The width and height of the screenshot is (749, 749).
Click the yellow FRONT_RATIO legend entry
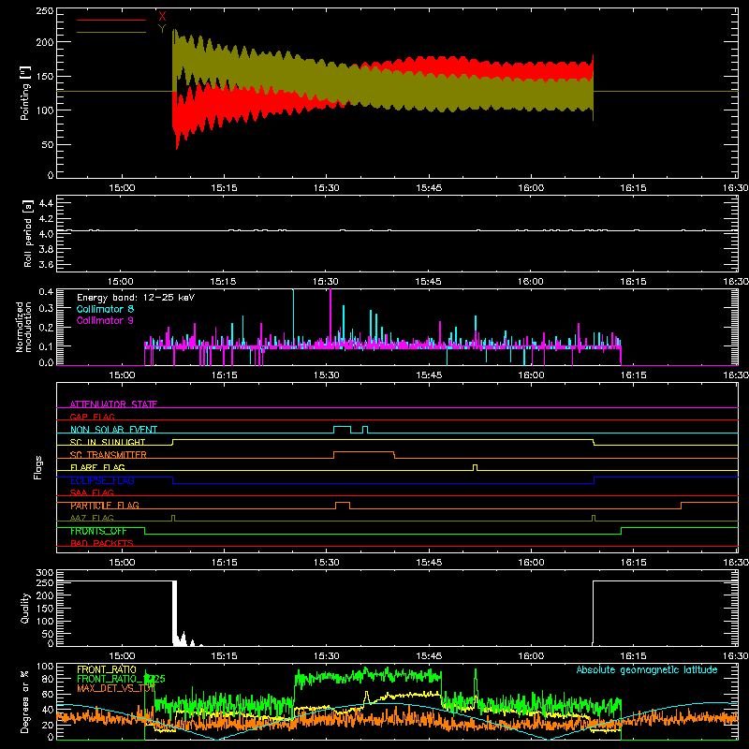(107, 669)
